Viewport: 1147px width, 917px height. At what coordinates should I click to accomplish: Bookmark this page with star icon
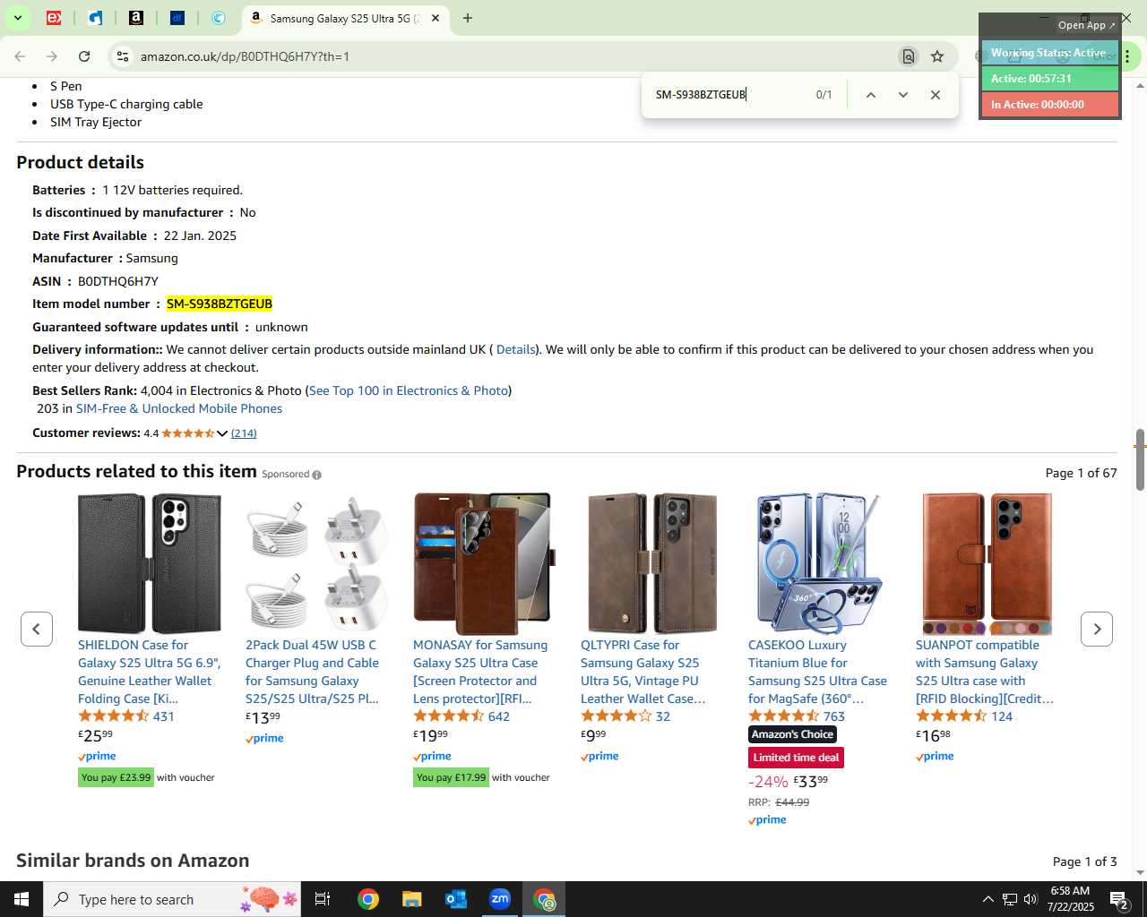pos(937,56)
